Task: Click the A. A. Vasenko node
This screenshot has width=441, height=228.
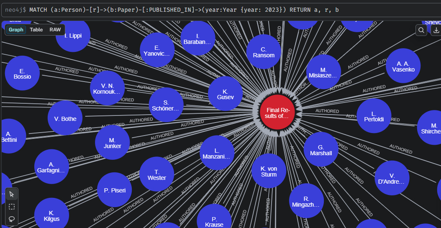Action: [x=403, y=66]
